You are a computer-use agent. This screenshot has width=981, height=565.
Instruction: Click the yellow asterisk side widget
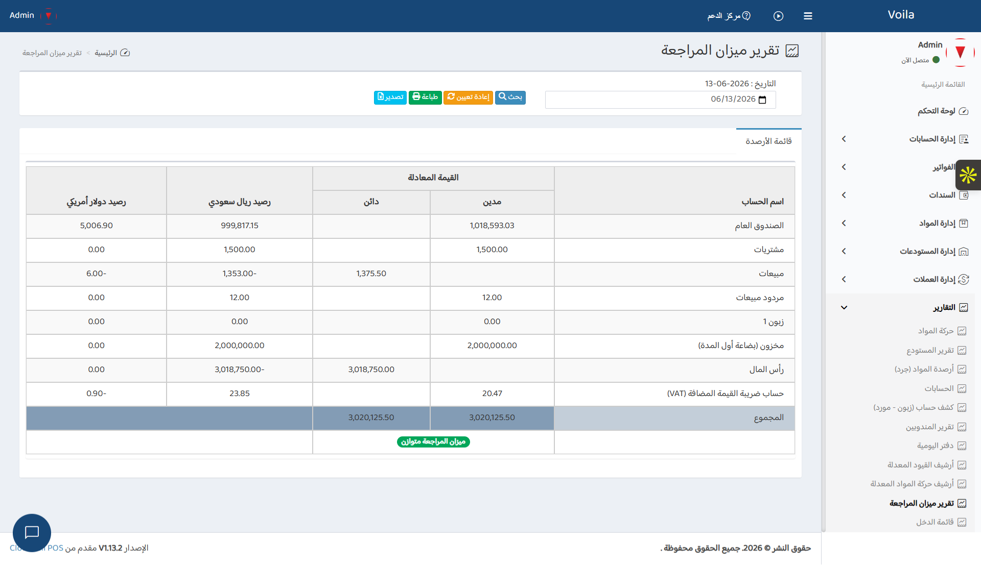coord(968,175)
